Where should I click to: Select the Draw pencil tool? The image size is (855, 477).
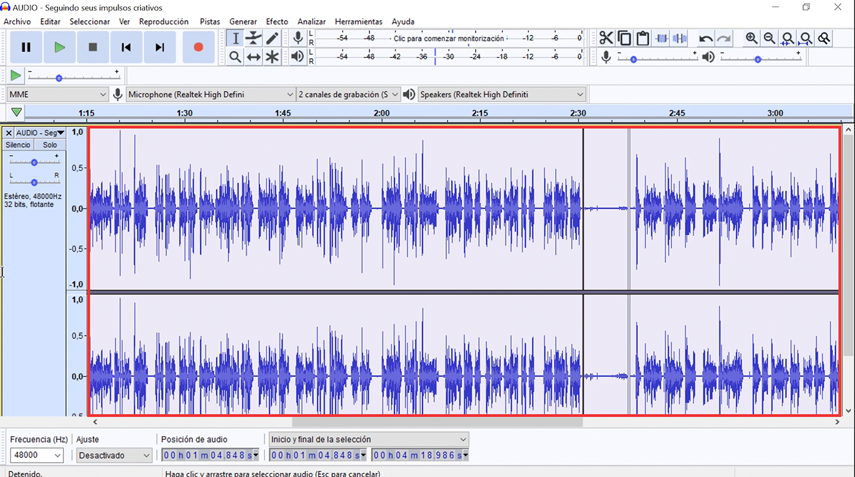(x=272, y=38)
